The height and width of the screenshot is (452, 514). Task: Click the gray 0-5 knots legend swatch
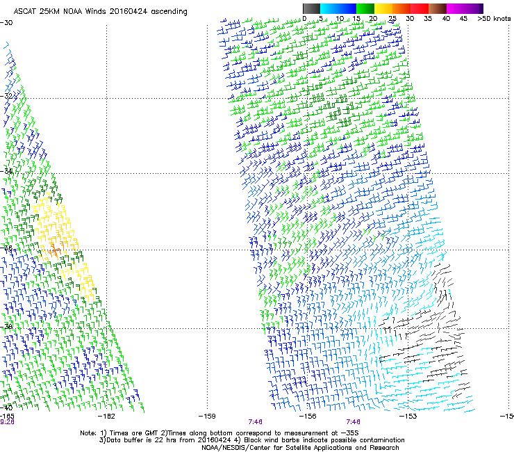point(311,8)
